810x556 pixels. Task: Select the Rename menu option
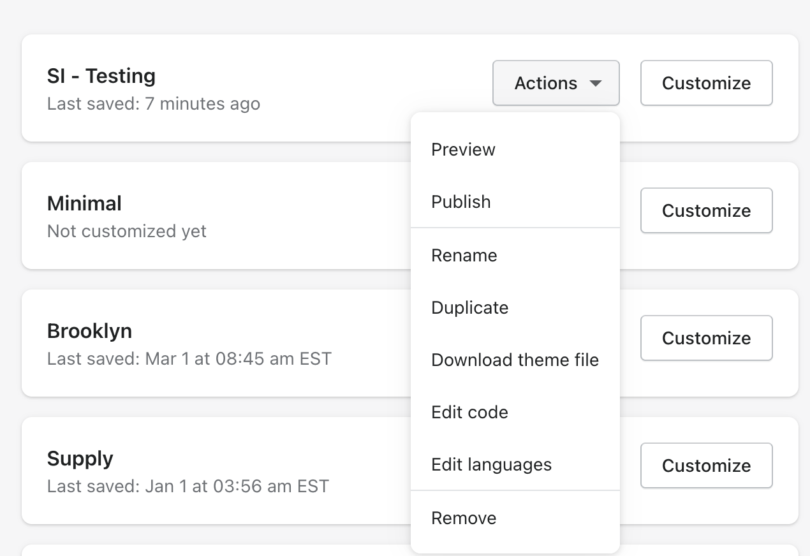464,256
